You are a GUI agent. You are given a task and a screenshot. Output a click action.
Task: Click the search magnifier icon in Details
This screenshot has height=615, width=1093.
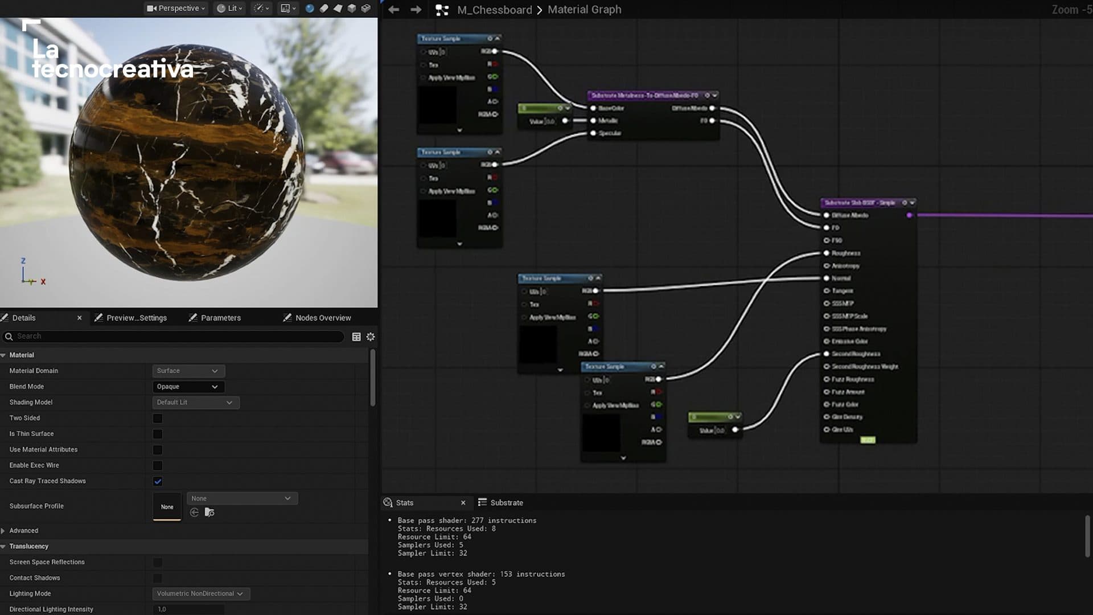(x=9, y=337)
